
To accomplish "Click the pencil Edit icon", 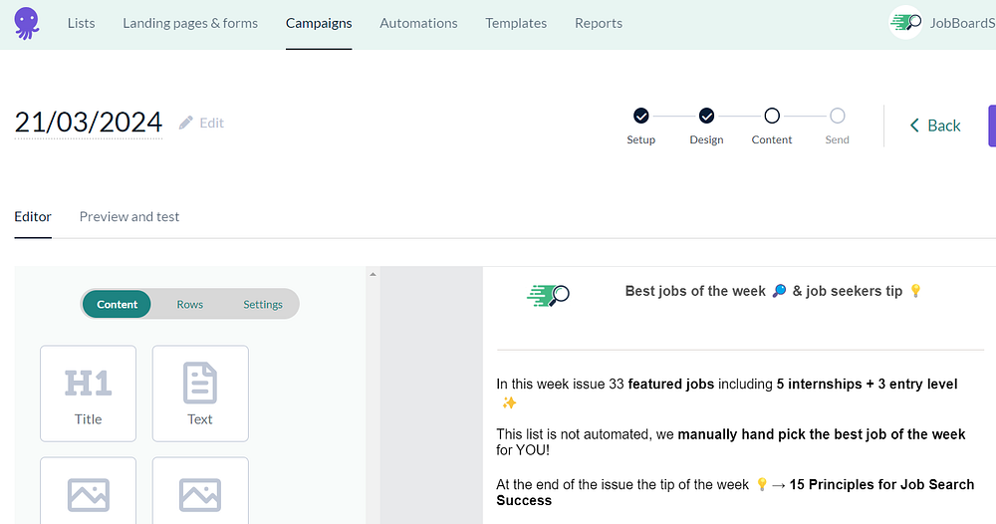I will click(186, 123).
